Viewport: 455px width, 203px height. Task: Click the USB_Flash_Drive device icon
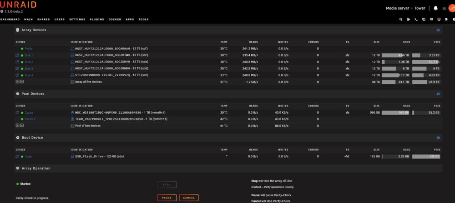pyautogui.click(x=72, y=156)
